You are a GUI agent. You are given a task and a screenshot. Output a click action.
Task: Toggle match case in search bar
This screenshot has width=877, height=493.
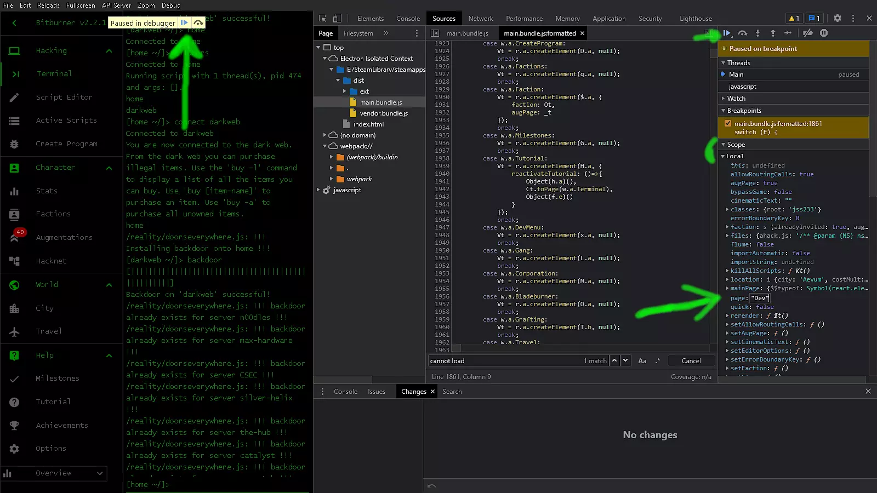pos(642,361)
